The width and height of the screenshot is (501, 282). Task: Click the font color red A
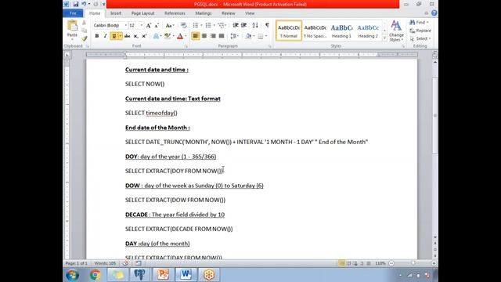[180, 36]
